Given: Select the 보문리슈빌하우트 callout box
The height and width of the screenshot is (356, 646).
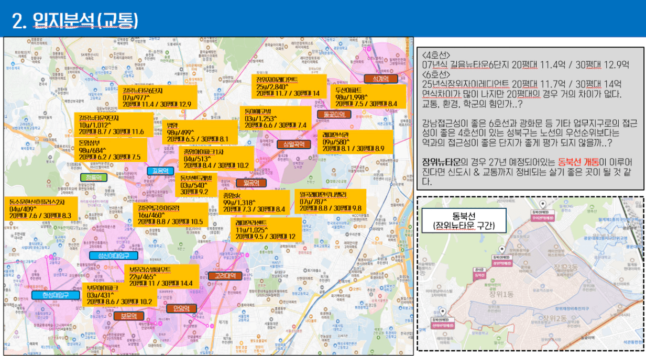Looking at the screenshot, I should tap(163, 276).
